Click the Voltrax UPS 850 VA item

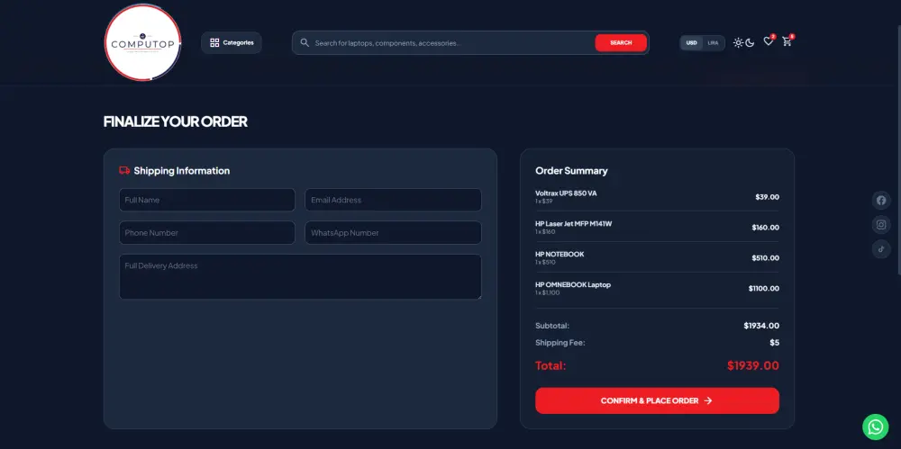point(566,193)
